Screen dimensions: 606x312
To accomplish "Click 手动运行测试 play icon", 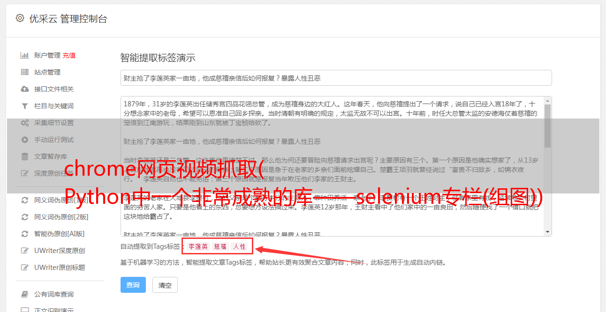I will click(x=24, y=140).
